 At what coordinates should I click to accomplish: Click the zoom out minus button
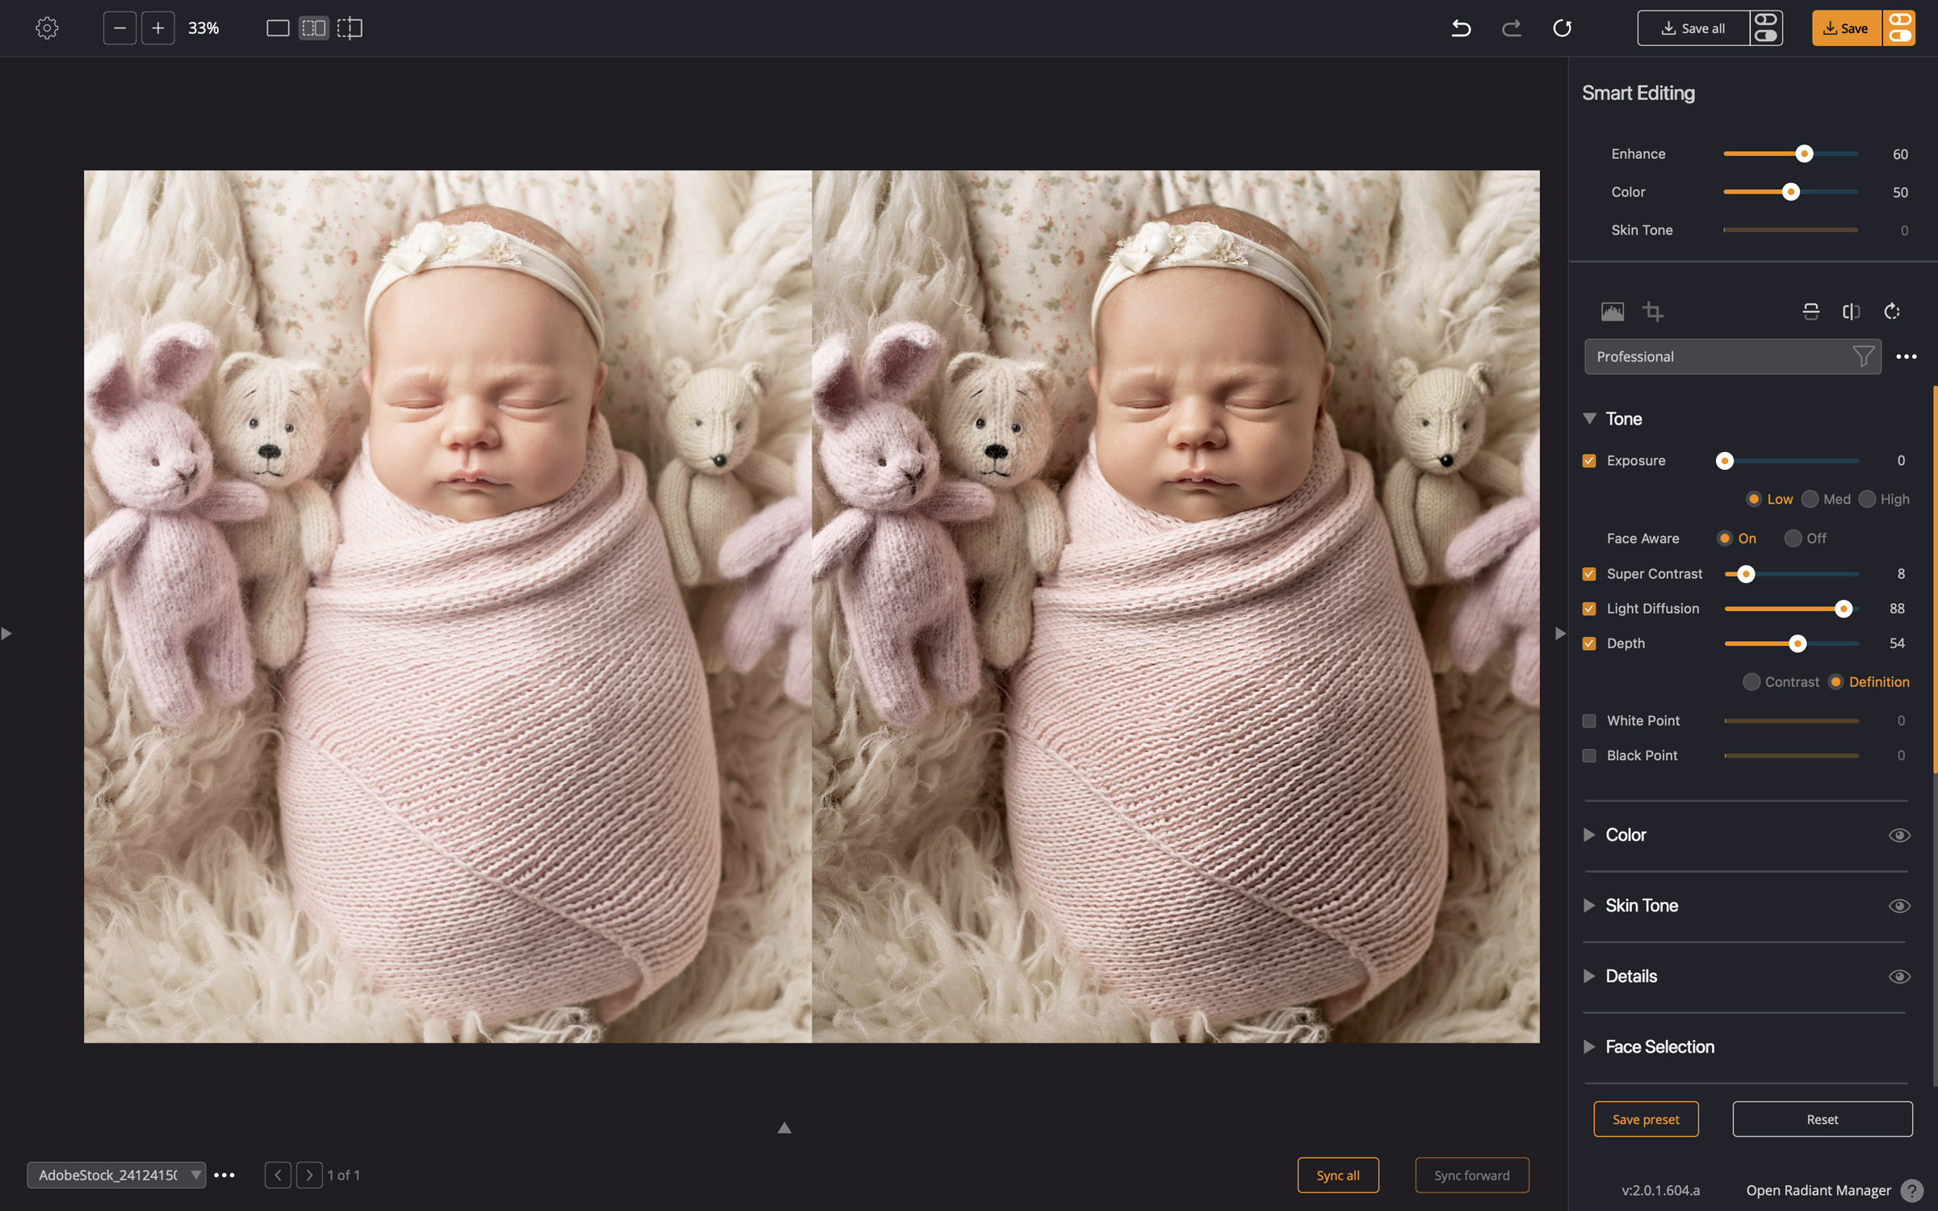[120, 28]
